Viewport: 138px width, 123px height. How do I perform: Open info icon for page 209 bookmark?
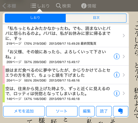[x=117, y=56]
